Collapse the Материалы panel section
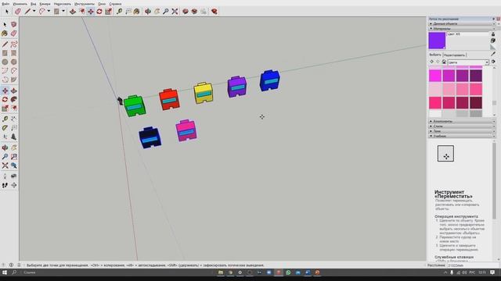The width and height of the screenshot is (501, 281). (x=462, y=29)
